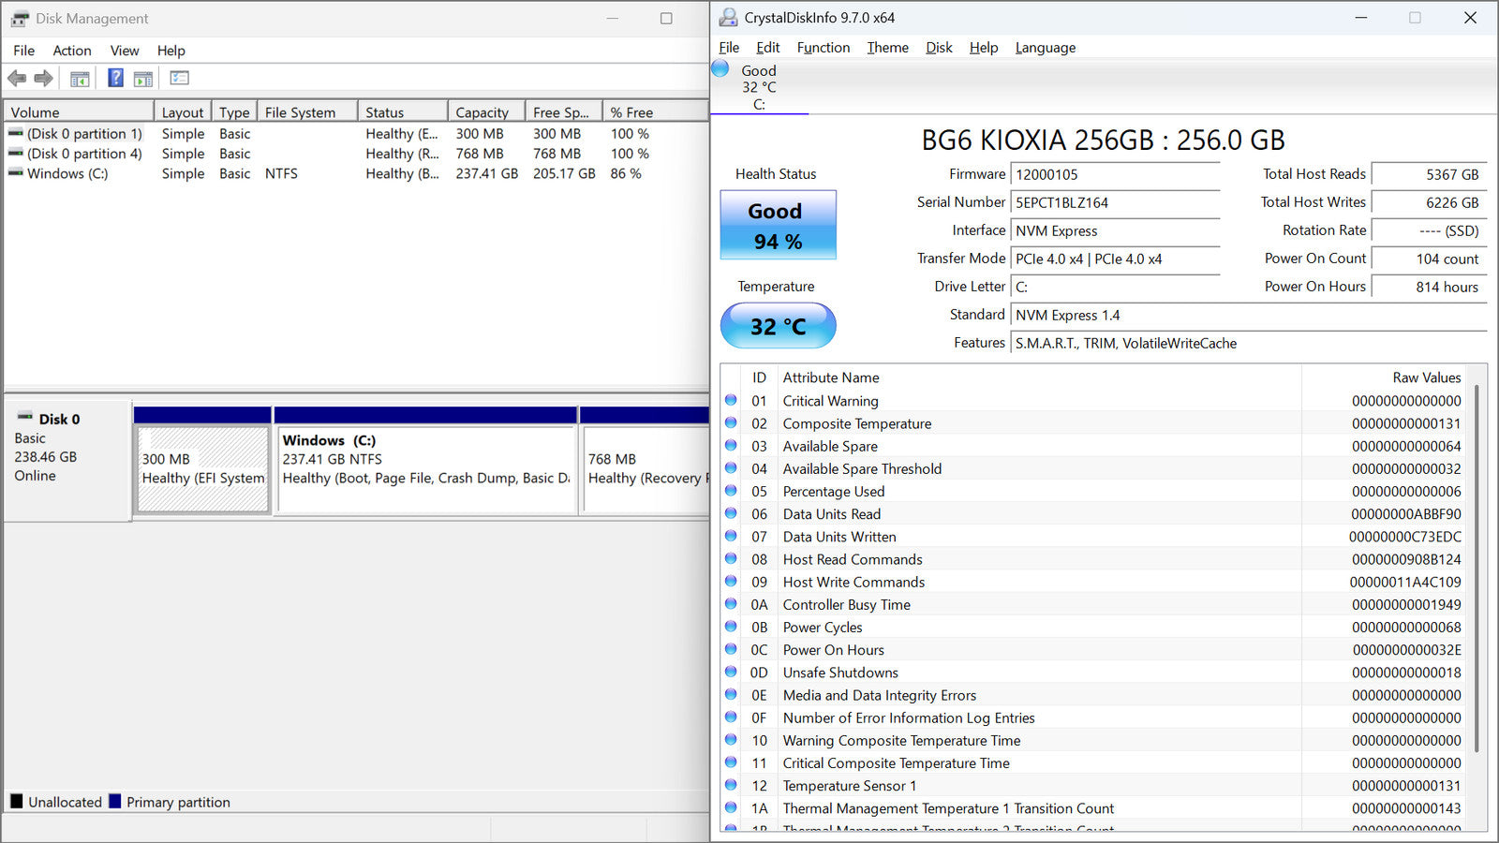Screen dimensions: 1499x843
Task: Select the Good 32 °C C: disk indicator
Action: [x=758, y=87]
